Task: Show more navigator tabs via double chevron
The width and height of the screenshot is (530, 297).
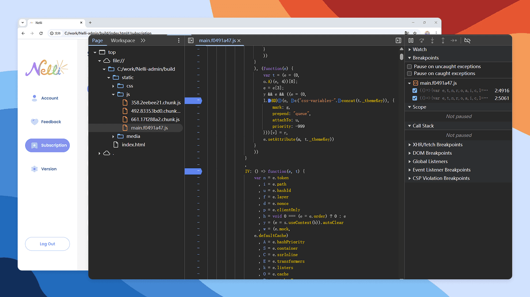Action: pos(143,41)
